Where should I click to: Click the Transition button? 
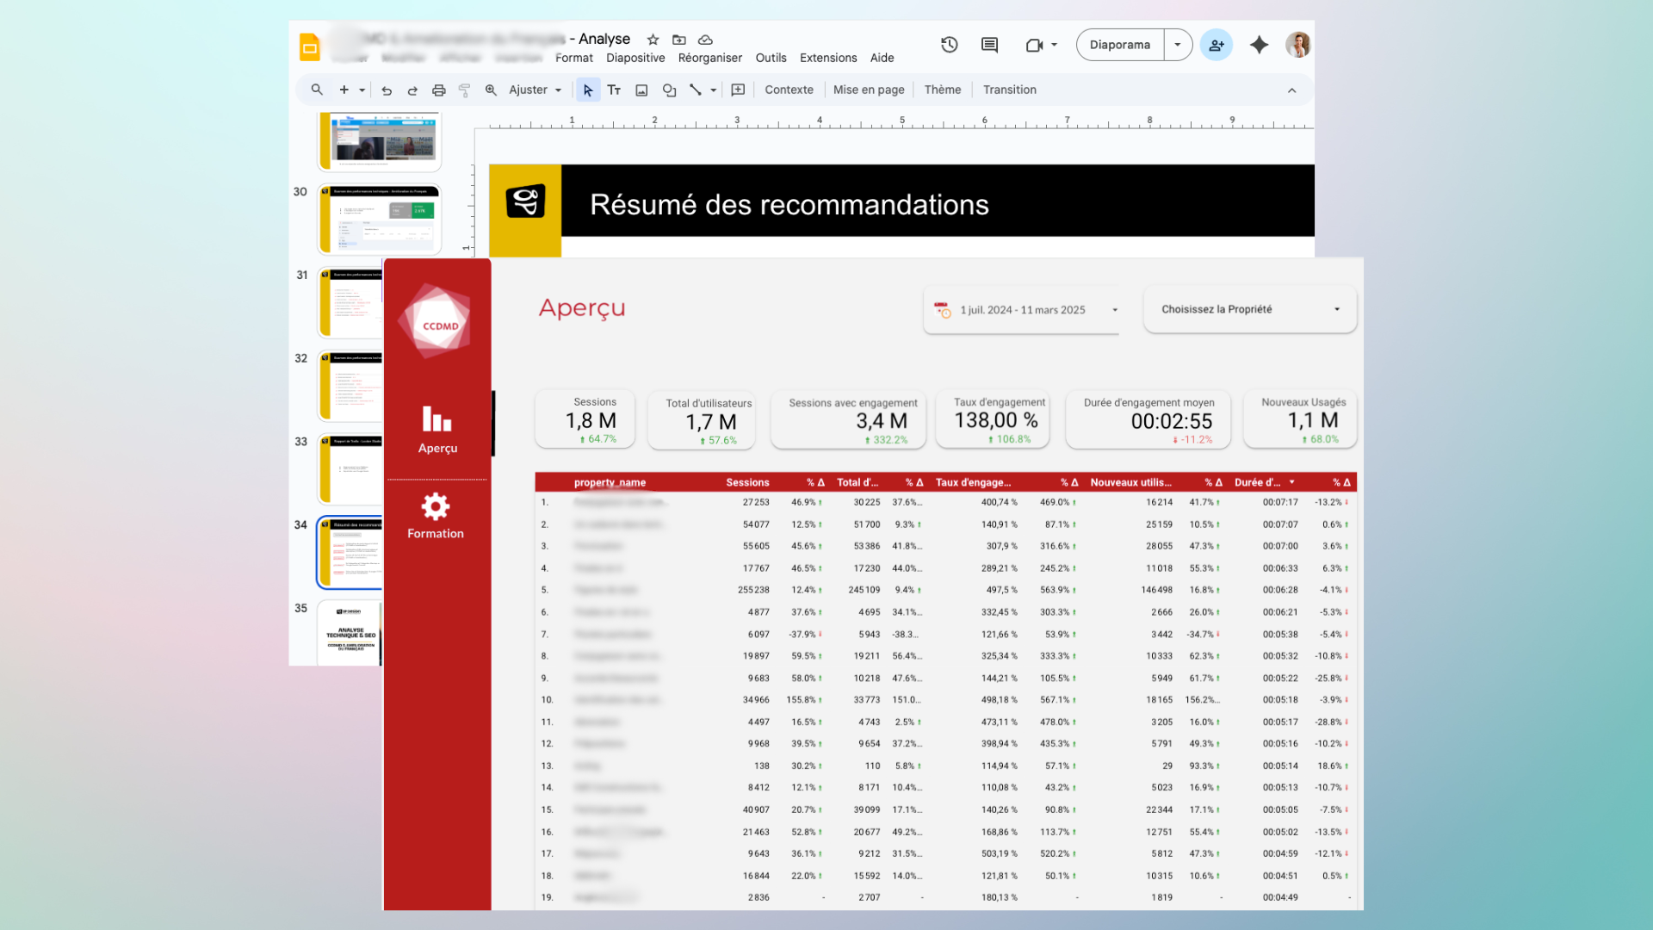[1009, 90]
